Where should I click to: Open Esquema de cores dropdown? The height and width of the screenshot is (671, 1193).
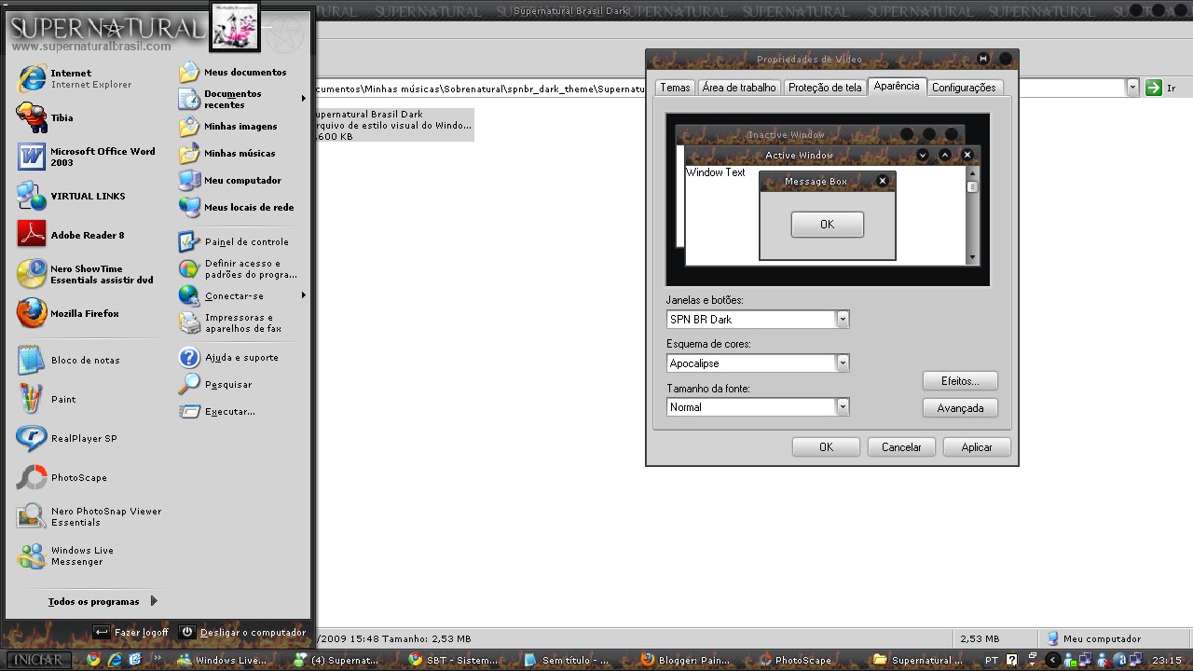click(x=843, y=363)
